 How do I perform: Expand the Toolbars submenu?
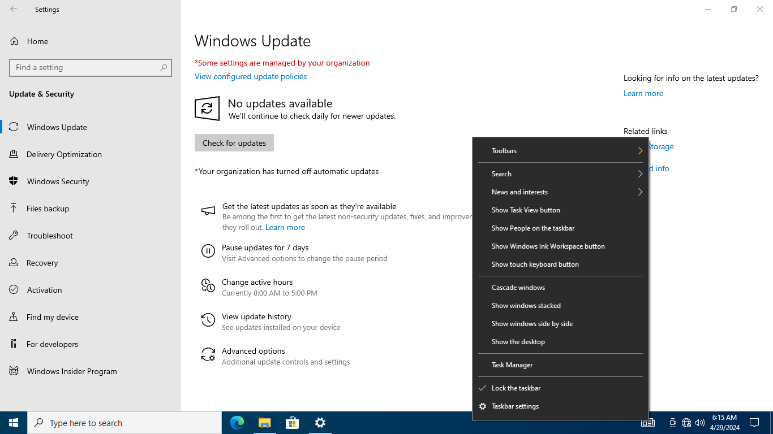[x=560, y=151]
